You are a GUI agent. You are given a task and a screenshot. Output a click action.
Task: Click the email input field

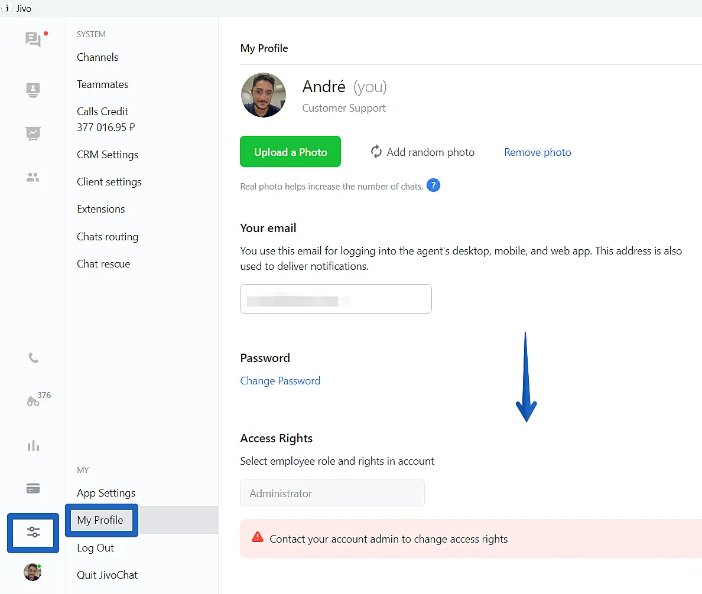336,299
